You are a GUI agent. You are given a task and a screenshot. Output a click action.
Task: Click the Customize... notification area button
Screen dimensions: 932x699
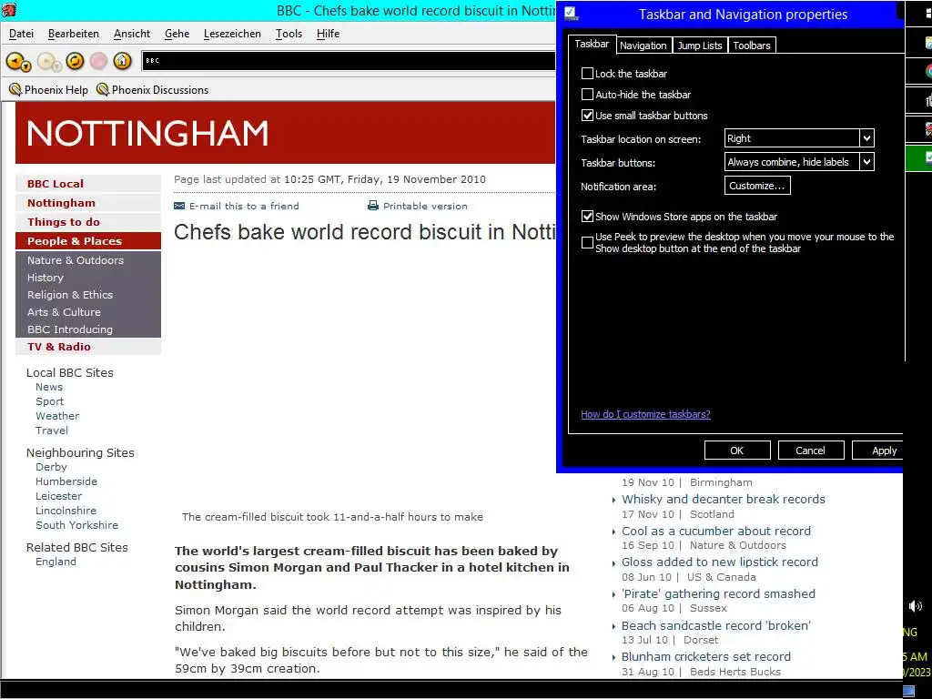click(x=757, y=186)
